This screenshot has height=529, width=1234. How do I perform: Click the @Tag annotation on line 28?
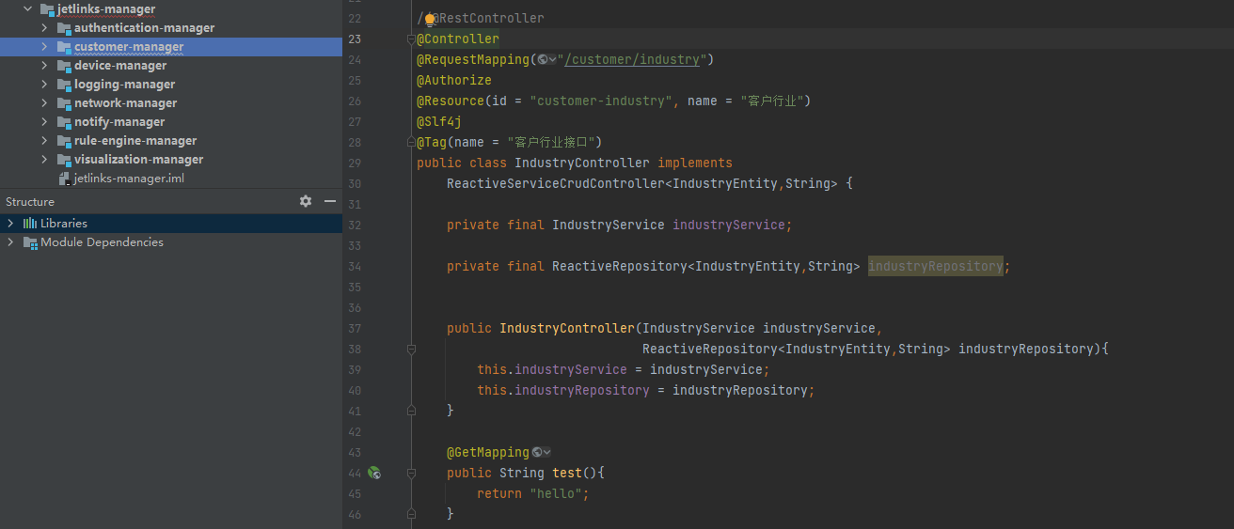432,143
